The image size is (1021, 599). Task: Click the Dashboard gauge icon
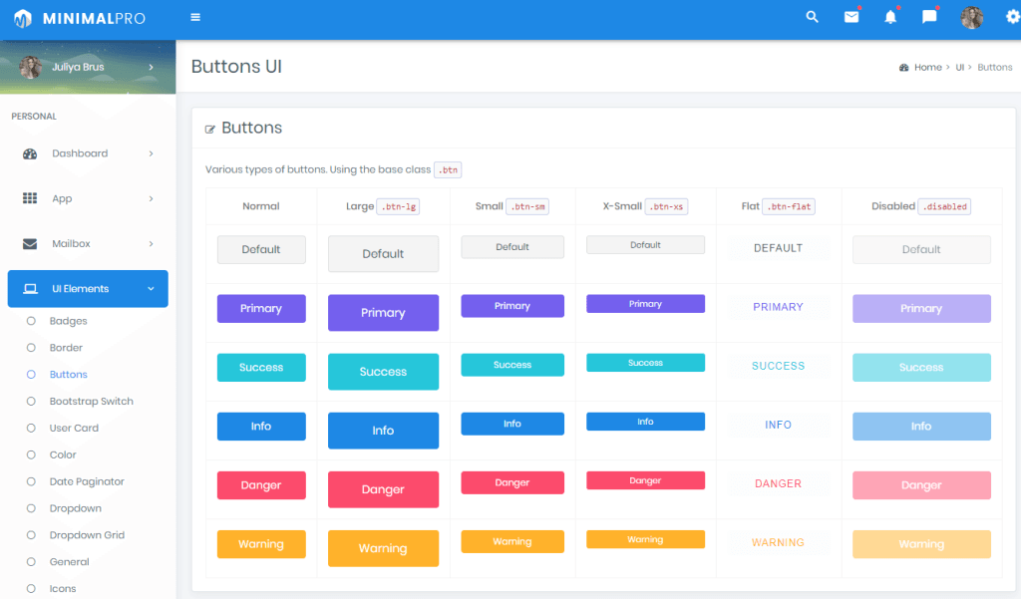(30, 153)
